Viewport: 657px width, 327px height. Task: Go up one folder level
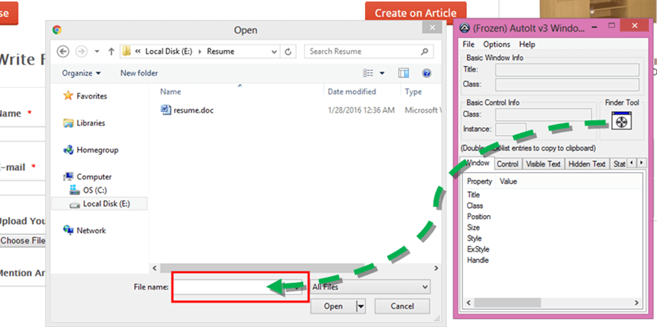click(110, 52)
